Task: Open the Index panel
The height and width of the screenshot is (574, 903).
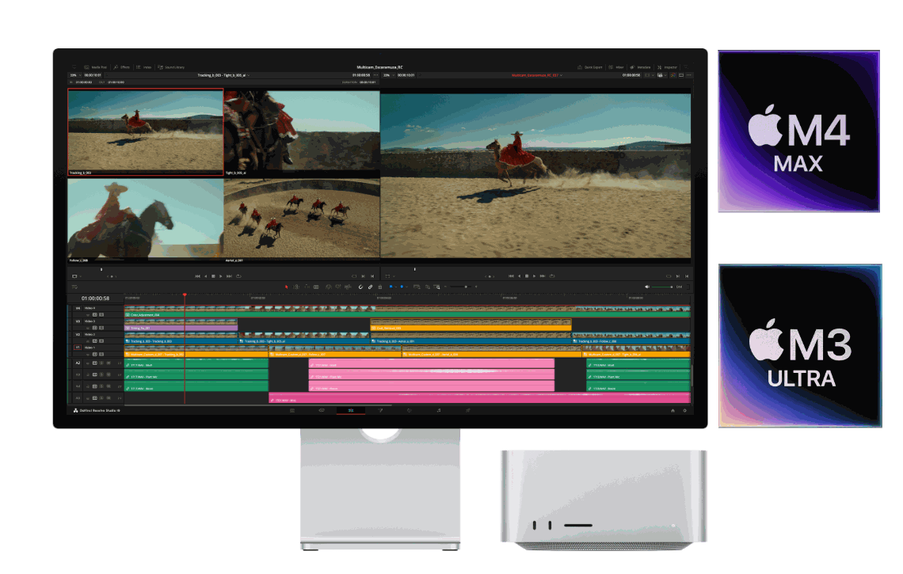Action: pos(144,67)
